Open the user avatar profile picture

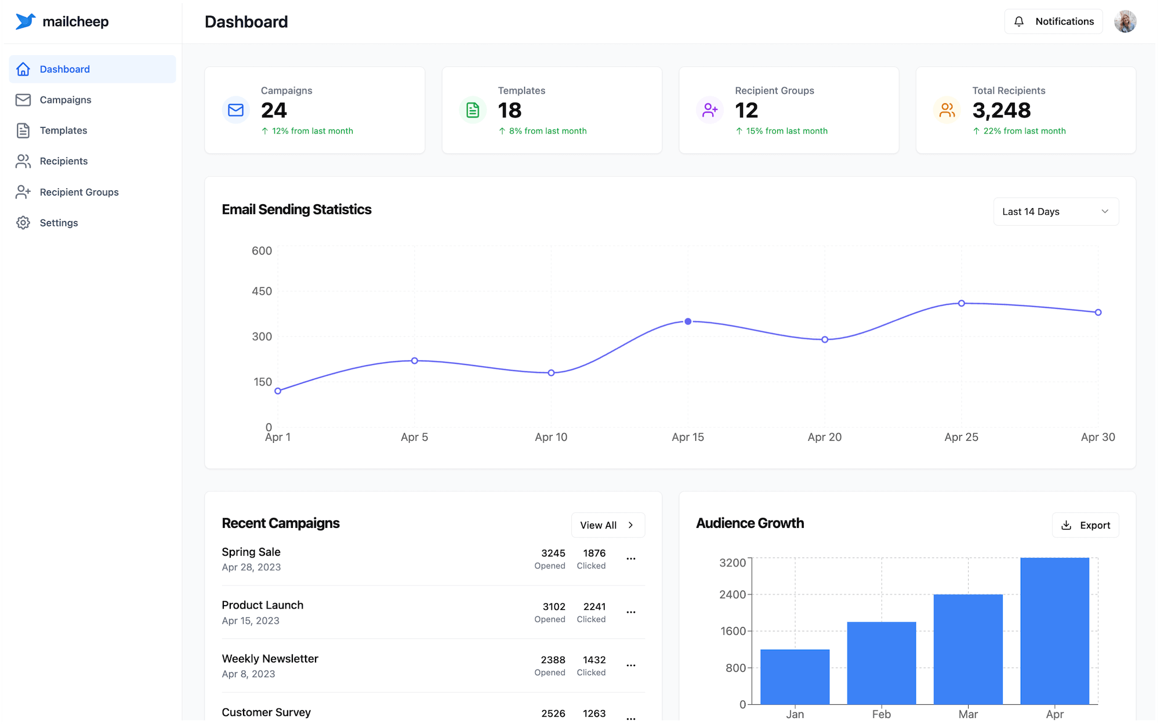[x=1125, y=21]
